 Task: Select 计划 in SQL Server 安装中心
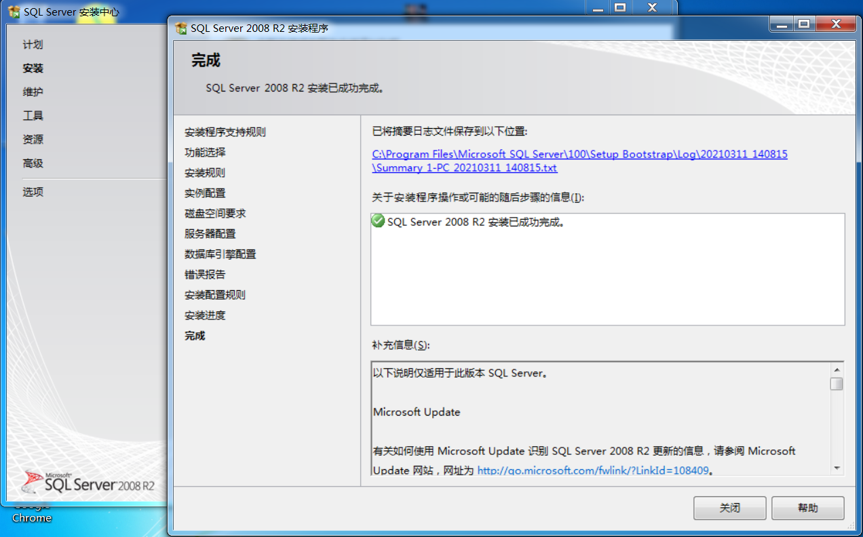point(33,45)
